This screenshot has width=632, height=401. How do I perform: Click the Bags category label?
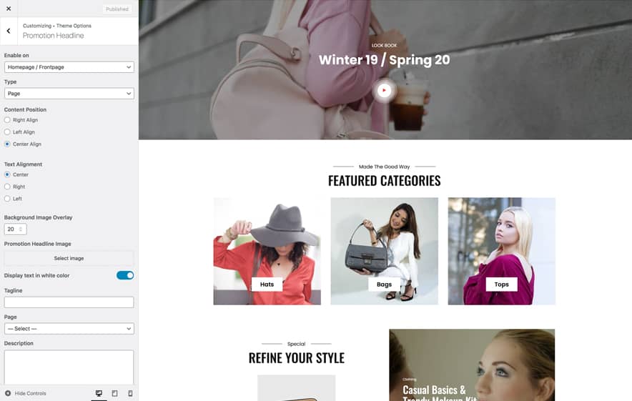[x=384, y=284]
